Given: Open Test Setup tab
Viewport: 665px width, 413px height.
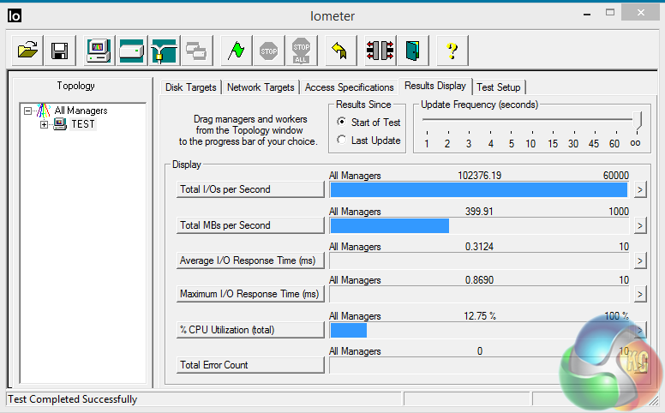Looking at the screenshot, I should click(499, 87).
